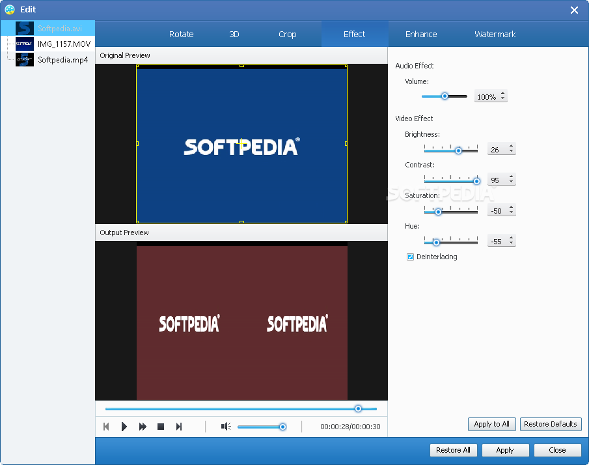Open the Watermark tab
The height and width of the screenshot is (465, 589).
(x=495, y=35)
